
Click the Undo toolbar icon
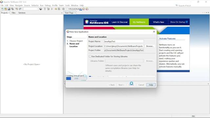pyautogui.click(x=17, y=9)
